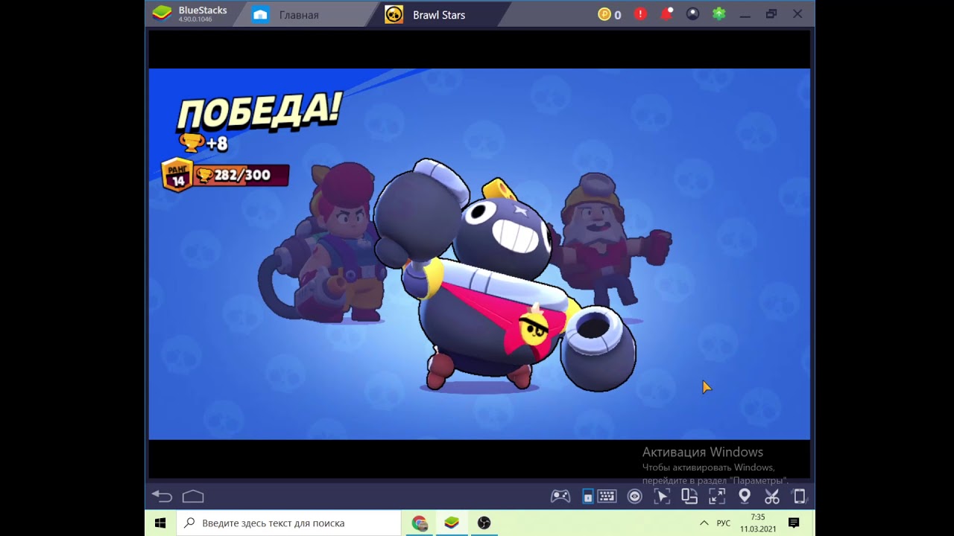Expand the system tray hidden icons

704,523
